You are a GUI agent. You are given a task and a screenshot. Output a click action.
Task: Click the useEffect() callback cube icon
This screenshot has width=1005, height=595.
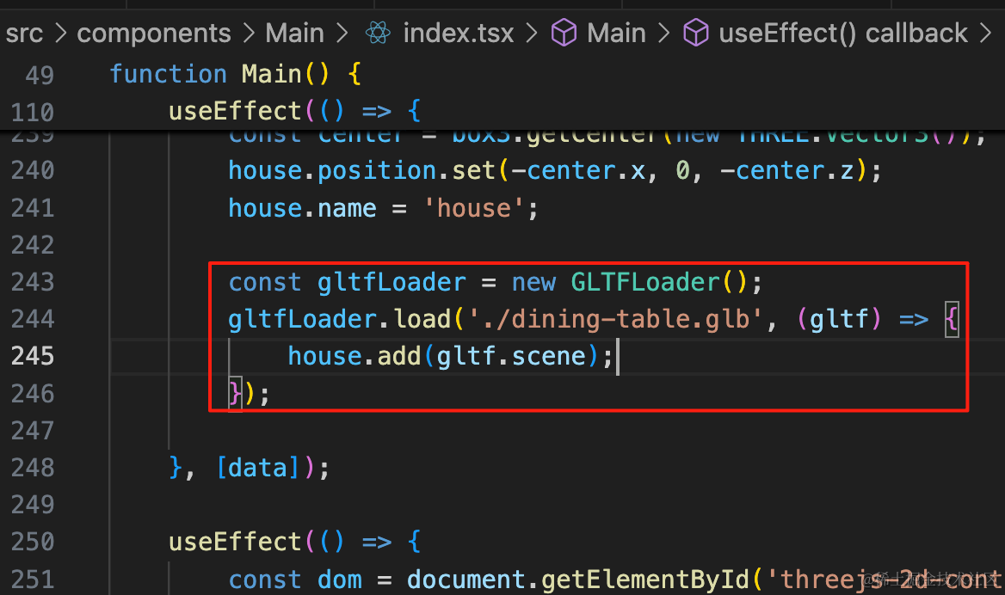[x=696, y=33]
